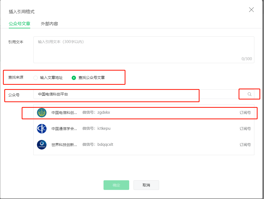Click the 确定 confirm button
This screenshot has width=264, height=199.
tap(116, 185)
